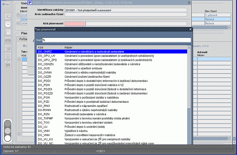Image resolution: width=237 pixels, height=155 pixels.
Task: Select row DO_VNH
Action: coord(112,131)
